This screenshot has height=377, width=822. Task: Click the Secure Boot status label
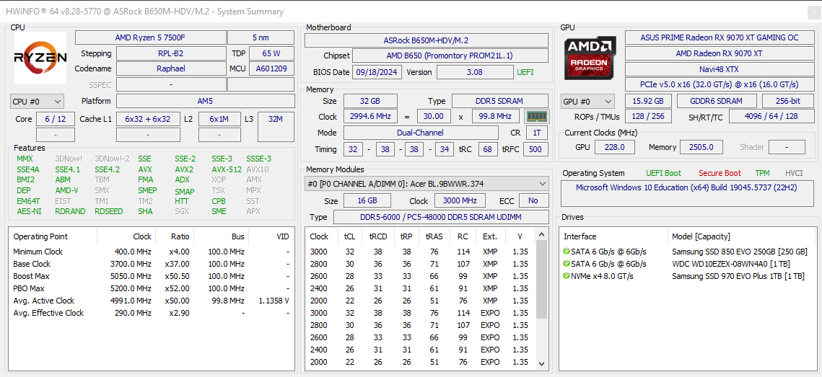tap(720, 173)
